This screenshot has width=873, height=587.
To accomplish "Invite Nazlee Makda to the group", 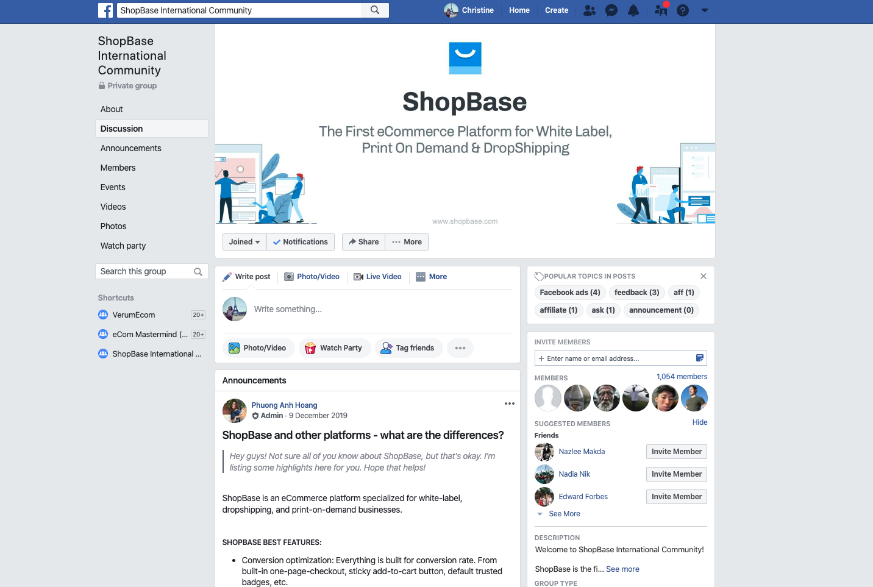I will pos(676,452).
